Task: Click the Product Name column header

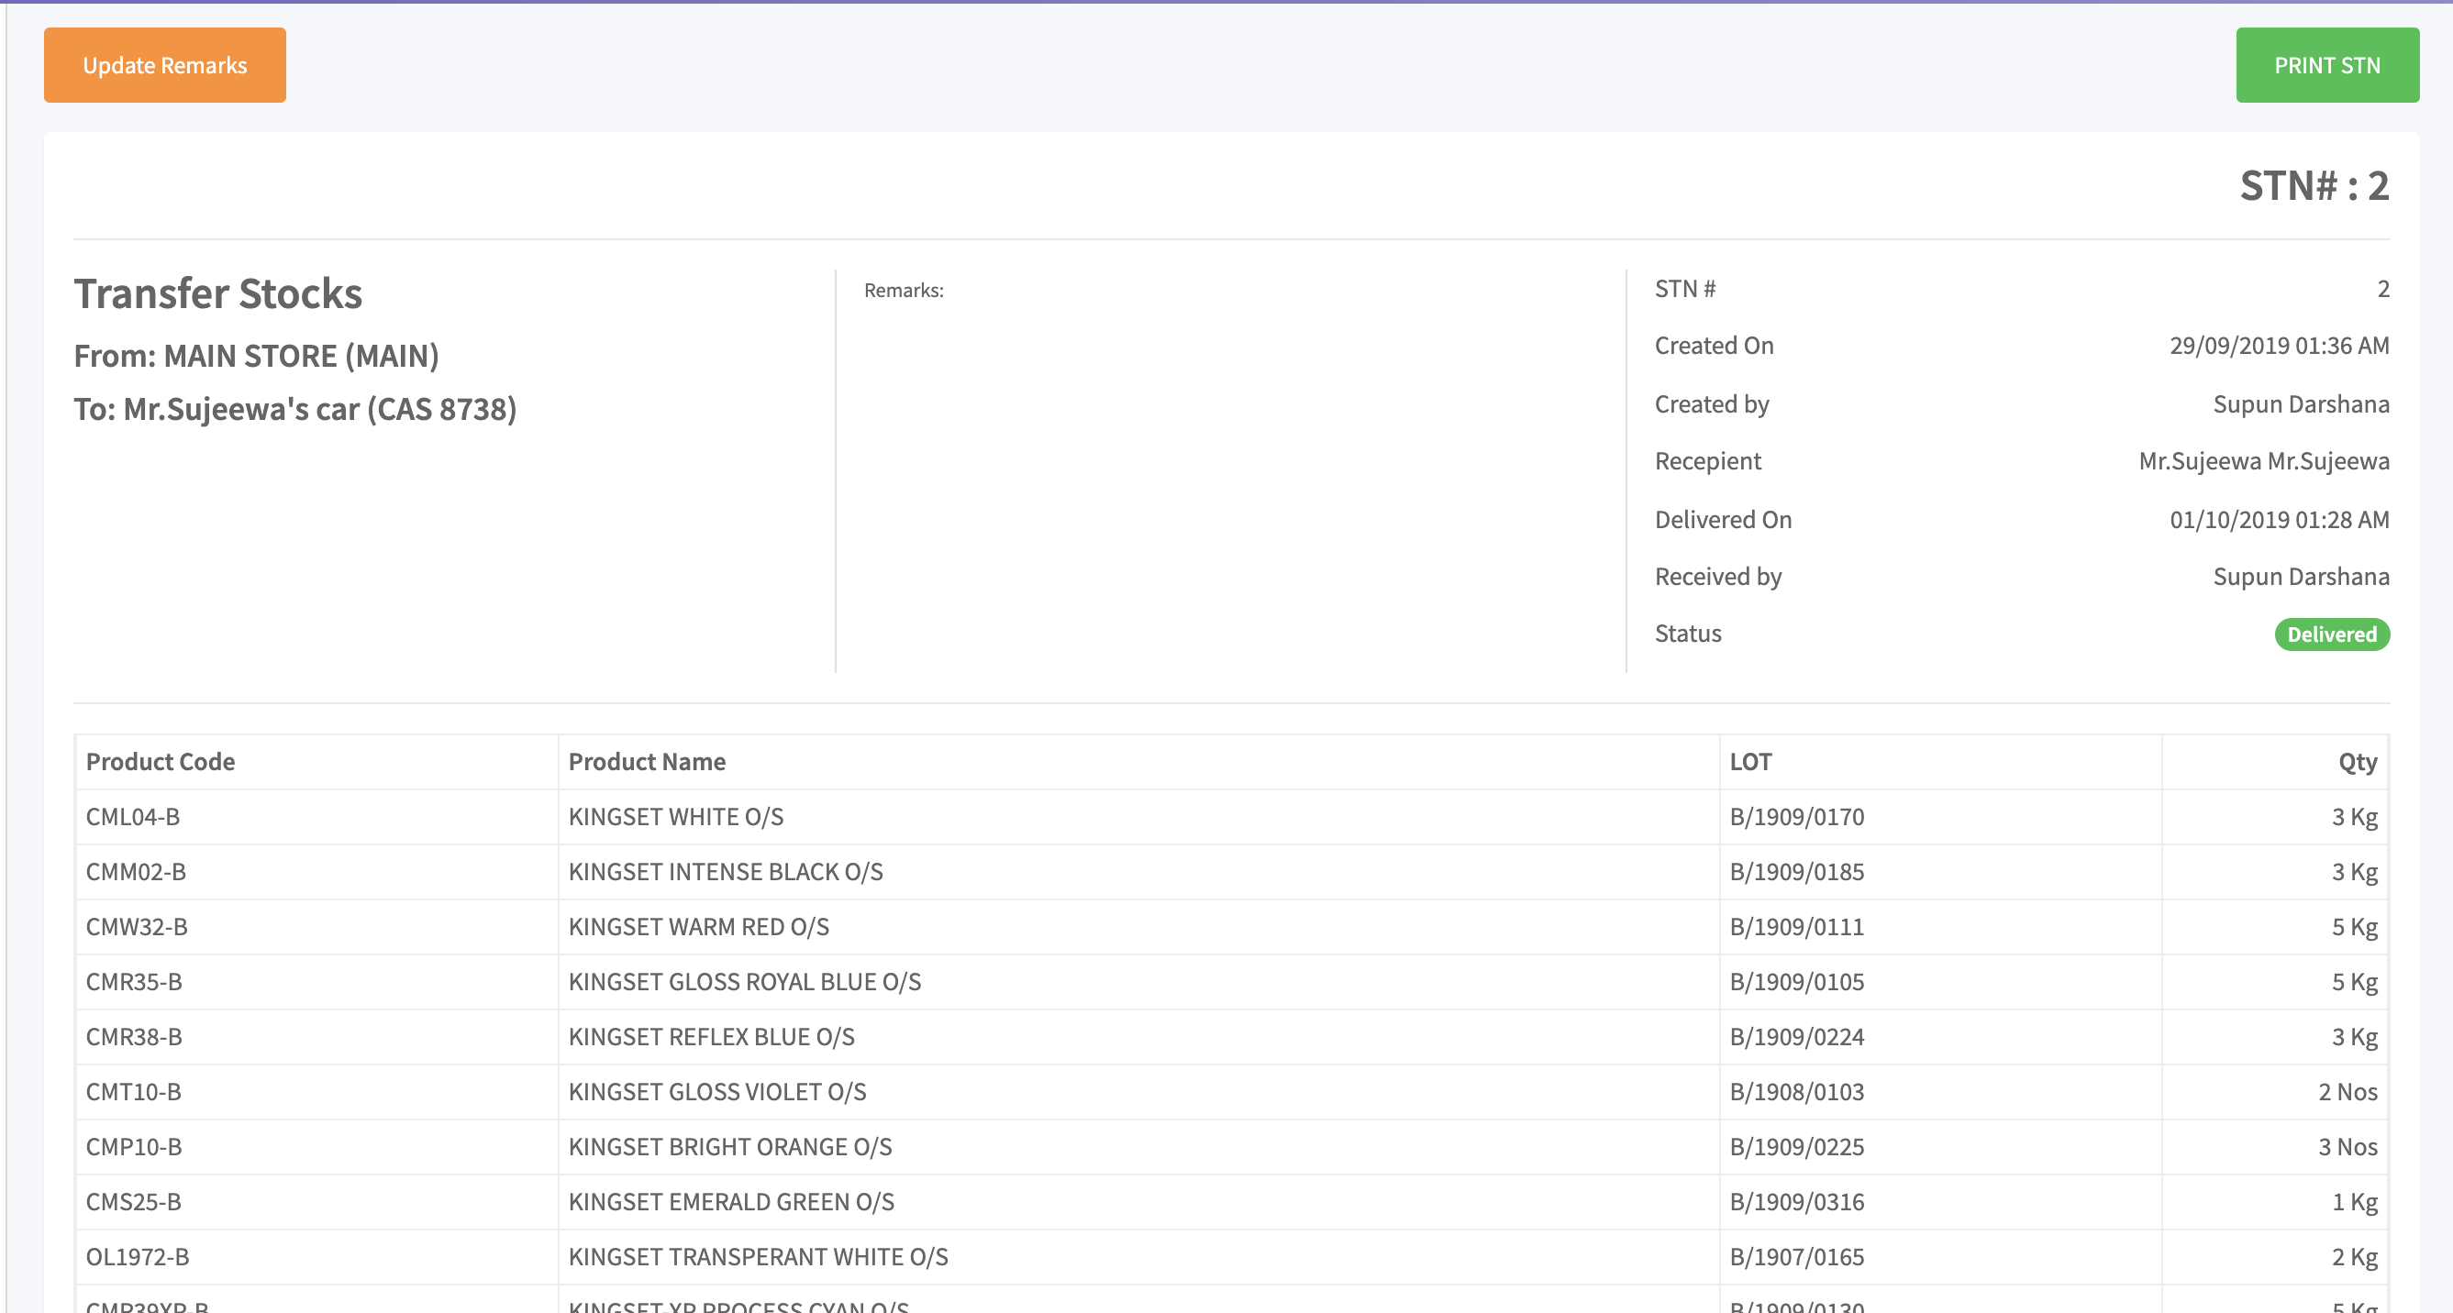Action: (x=647, y=762)
